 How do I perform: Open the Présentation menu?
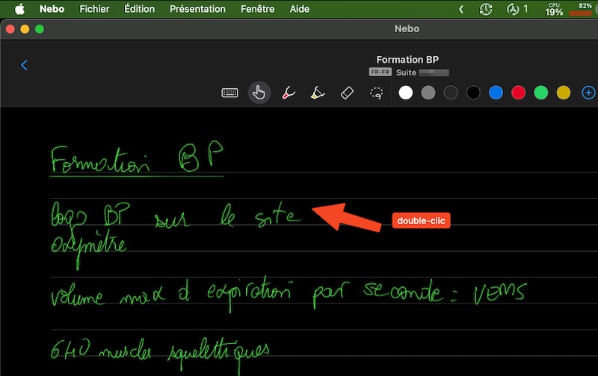(197, 9)
